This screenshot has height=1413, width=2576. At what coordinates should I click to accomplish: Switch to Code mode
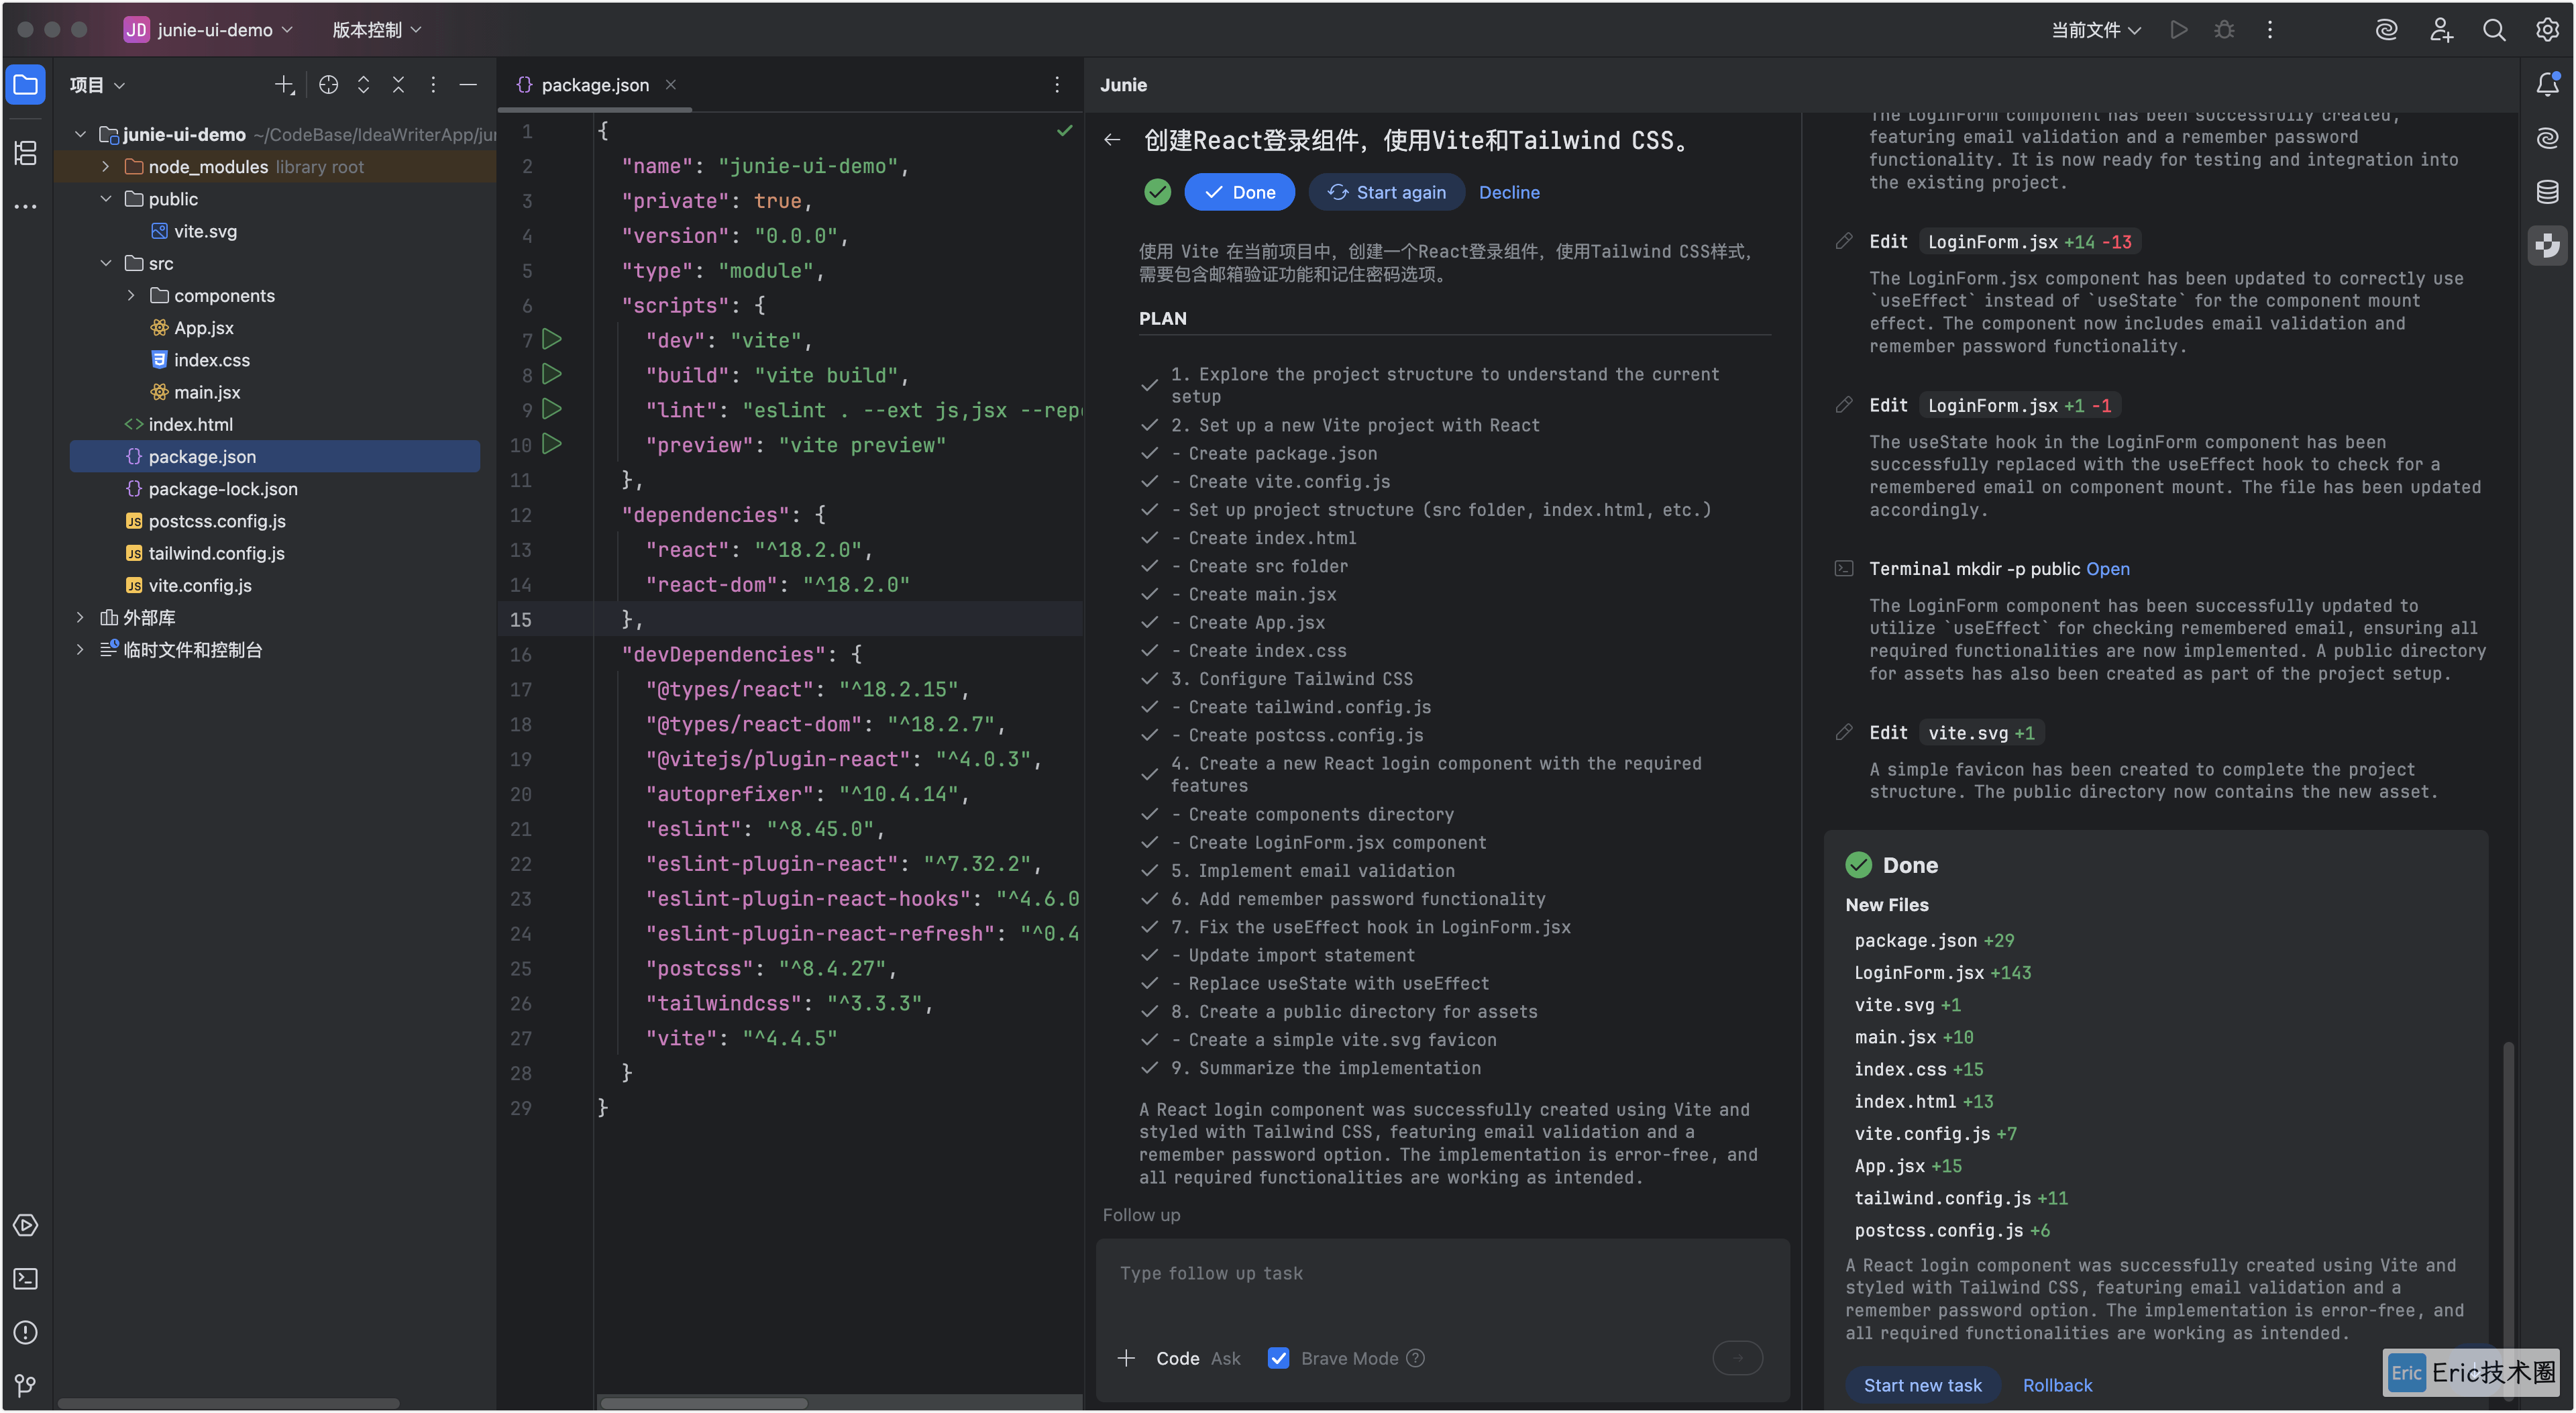pos(1177,1358)
